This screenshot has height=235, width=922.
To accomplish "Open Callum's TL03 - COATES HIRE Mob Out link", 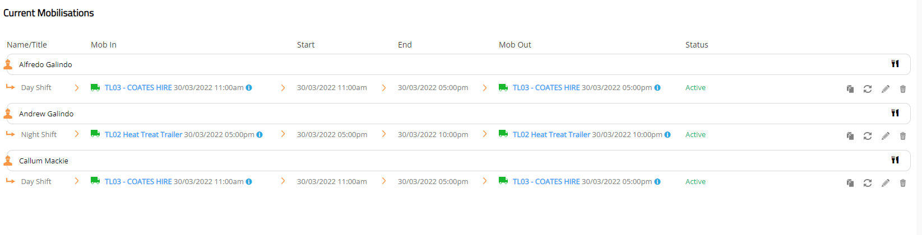I will point(546,182).
